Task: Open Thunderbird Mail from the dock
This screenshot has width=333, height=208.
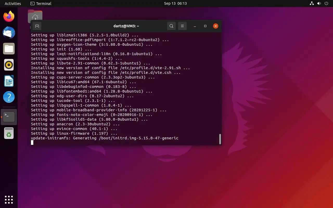Action: tap(9, 33)
